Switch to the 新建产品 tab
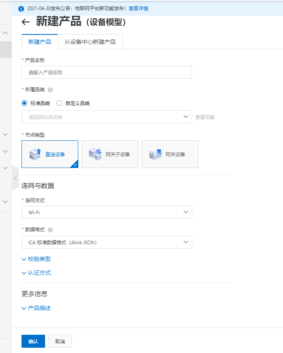 tap(40, 42)
